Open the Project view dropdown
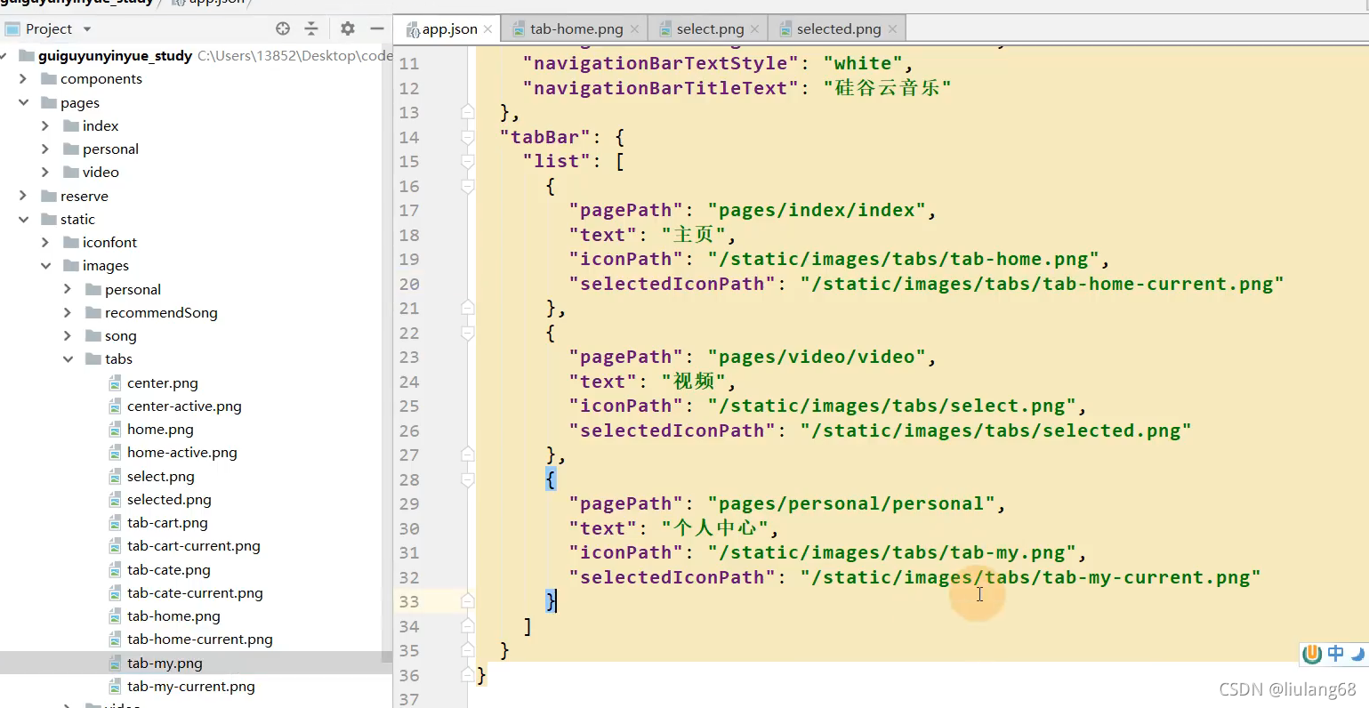 87,29
